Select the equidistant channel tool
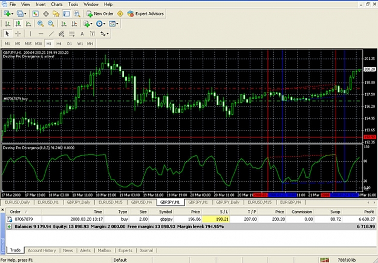Viewport: 378px width, 263px height. click(x=62, y=34)
